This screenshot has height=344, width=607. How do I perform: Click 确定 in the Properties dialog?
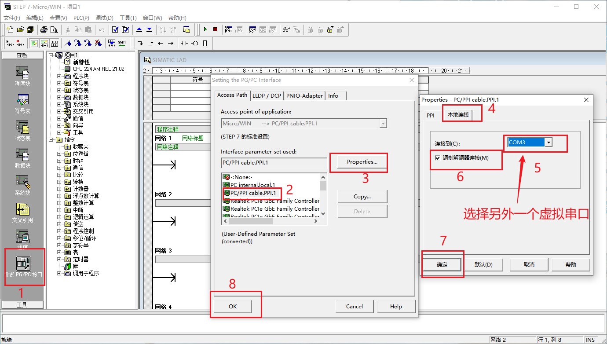click(442, 264)
